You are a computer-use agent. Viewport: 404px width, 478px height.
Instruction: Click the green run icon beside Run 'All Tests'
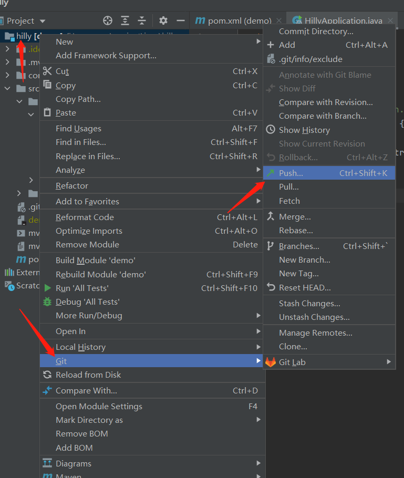pyautogui.click(x=48, y=288)
